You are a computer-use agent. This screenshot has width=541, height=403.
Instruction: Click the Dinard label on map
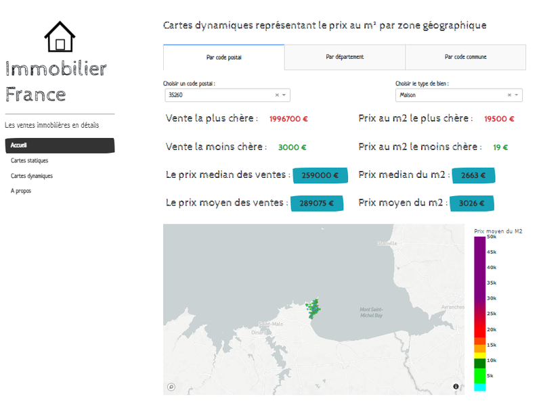[x=259, y=333]
